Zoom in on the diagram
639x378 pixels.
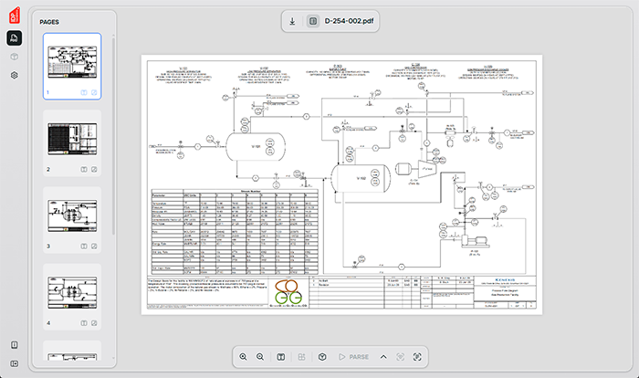pyautogui.click(x=244, y=356)
